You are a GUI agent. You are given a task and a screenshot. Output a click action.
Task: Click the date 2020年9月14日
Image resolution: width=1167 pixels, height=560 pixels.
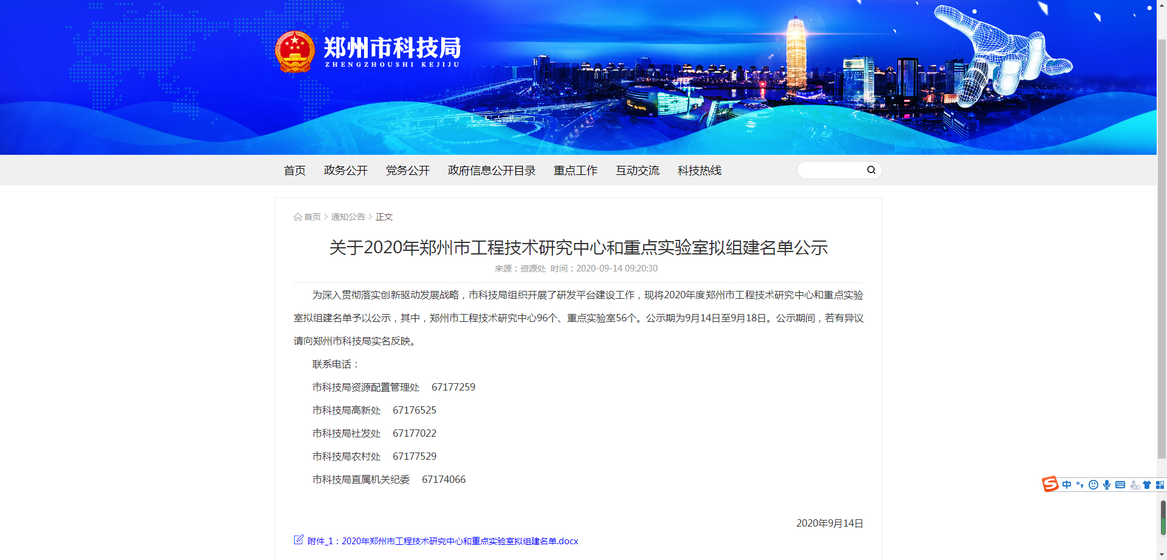pyautogui.click(x=830, y=524)
